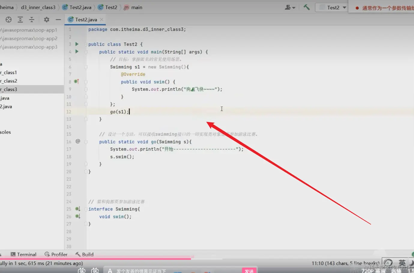Select oop-app2 module in project tree
Viewport: 414px width, 273px height.
pos(29,38)
